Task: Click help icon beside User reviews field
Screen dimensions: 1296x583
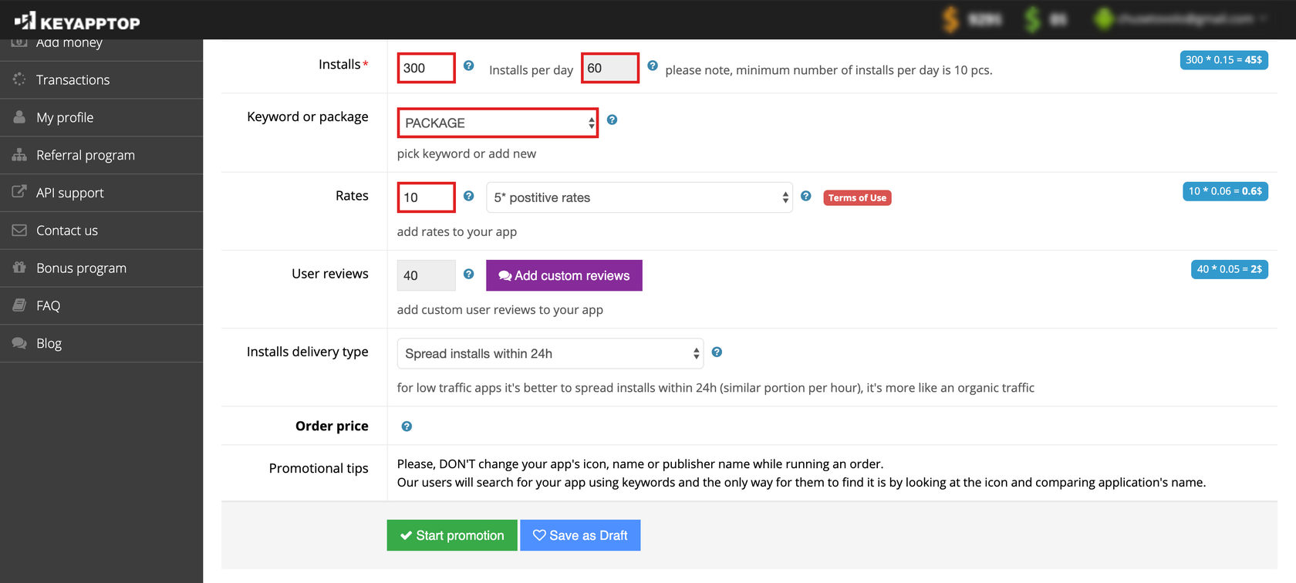Action: click(468, 275)
